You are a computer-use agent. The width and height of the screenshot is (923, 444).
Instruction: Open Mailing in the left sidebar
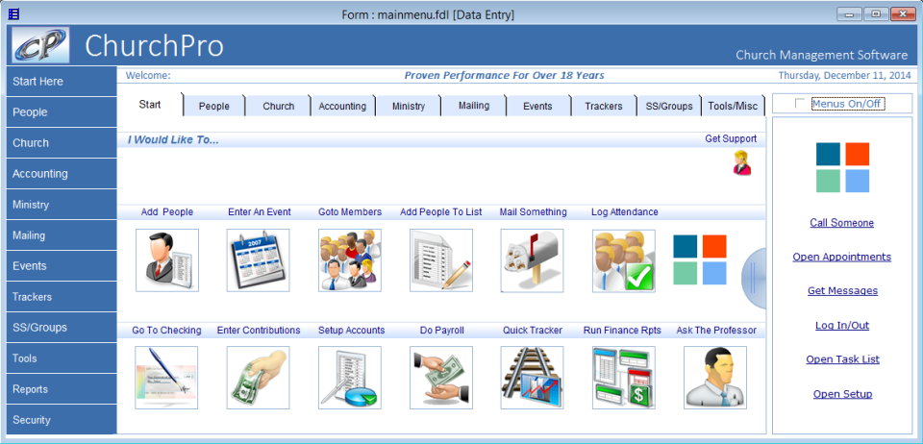coord(62,235)
